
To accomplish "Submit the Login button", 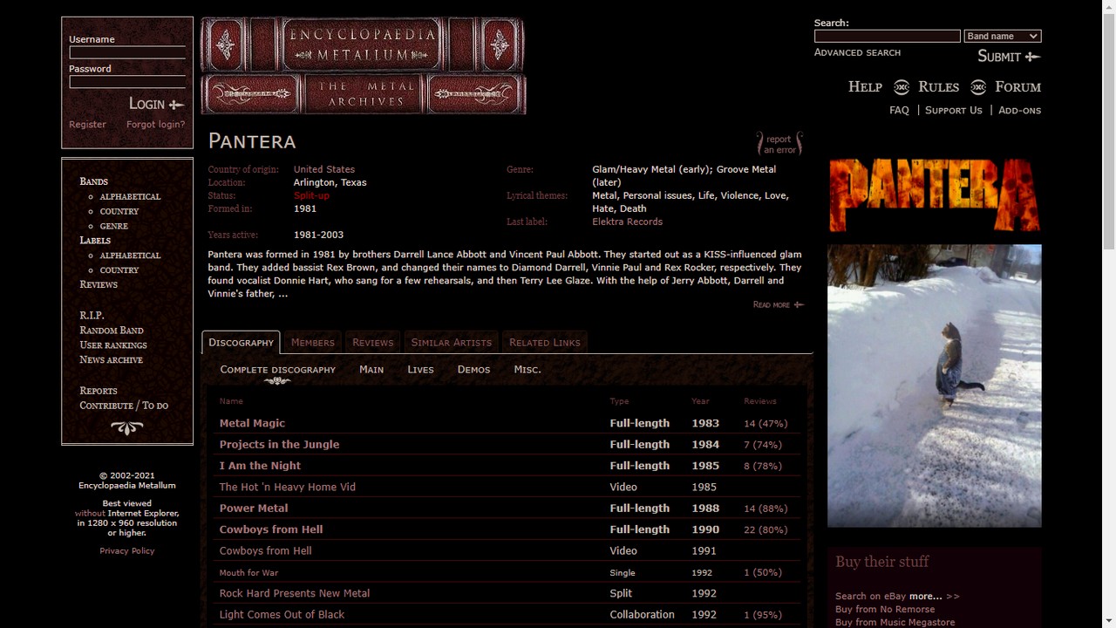I will pos(157,104).
